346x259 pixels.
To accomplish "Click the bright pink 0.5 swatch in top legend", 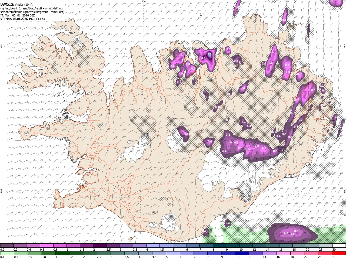I will pos(46,246).
